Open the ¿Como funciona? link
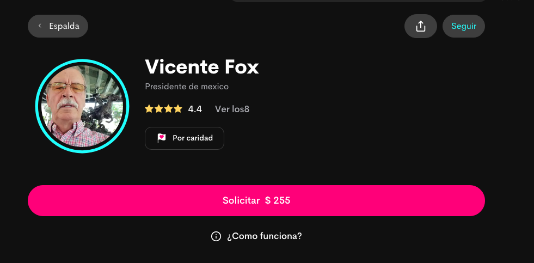The width and height of the screenshot is (534, 263). click(x=264, y=236)
